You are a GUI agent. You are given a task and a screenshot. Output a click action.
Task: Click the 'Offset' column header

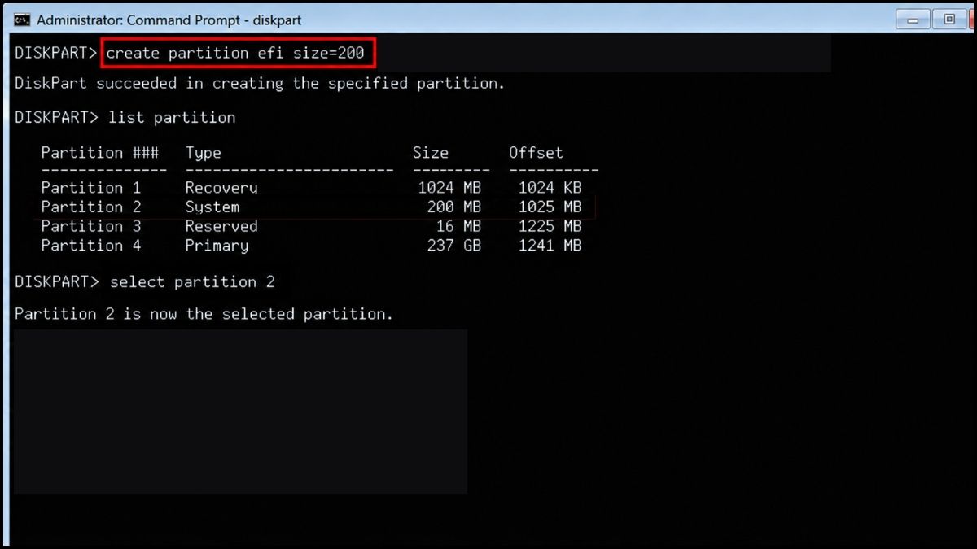click(x=536, y=153)
